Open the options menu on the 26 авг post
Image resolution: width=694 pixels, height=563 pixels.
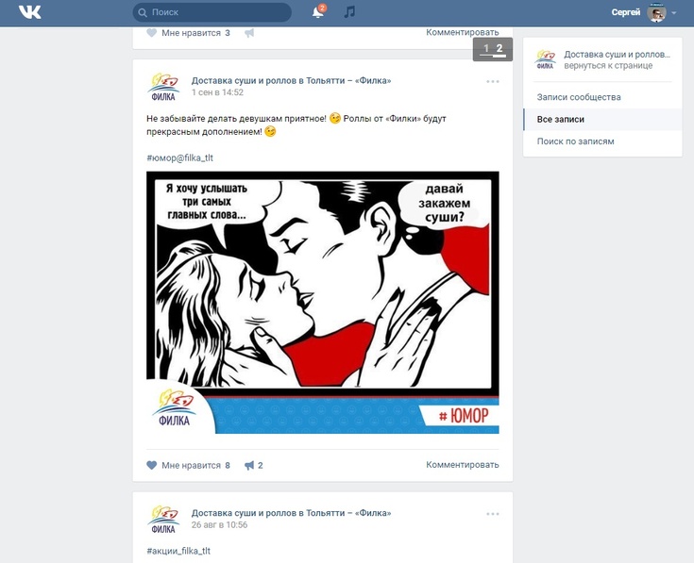(493, 514)
